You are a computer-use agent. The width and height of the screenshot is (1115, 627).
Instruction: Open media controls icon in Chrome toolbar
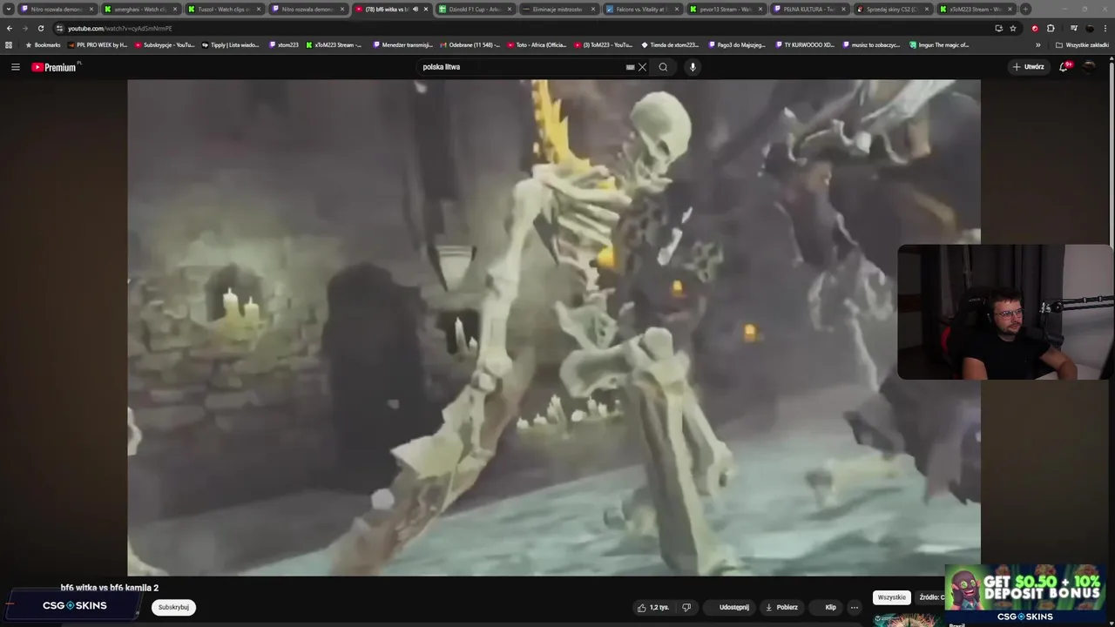click(1073, 28)
